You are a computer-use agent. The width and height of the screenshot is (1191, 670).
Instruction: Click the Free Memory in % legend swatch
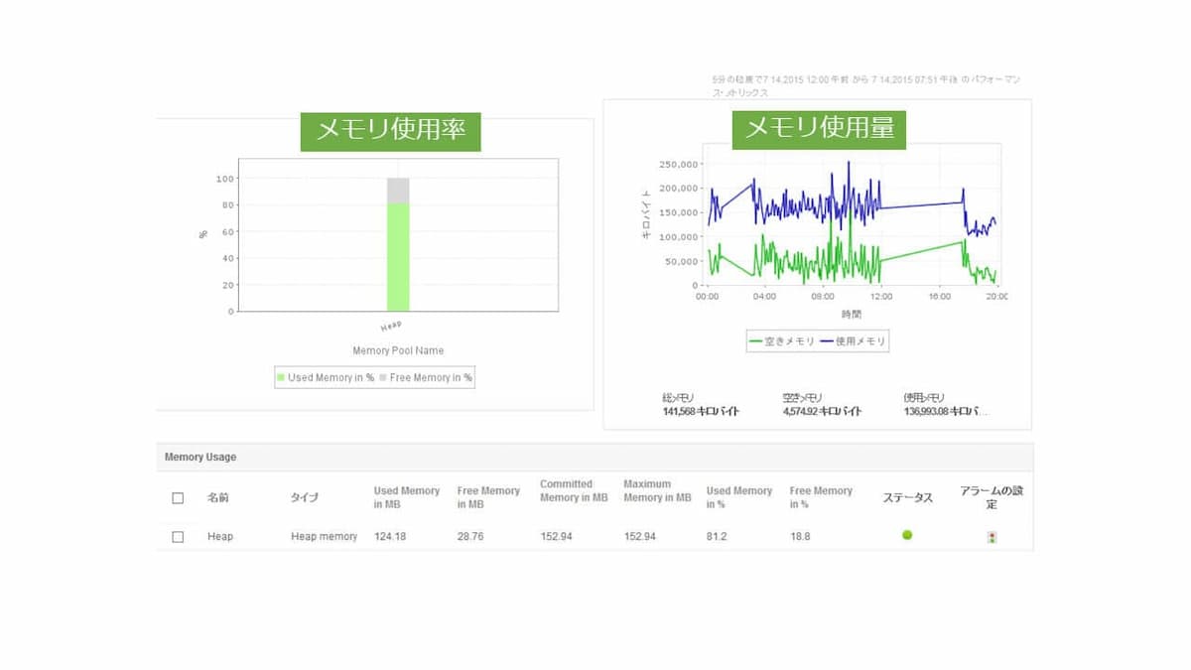[383, 378]
